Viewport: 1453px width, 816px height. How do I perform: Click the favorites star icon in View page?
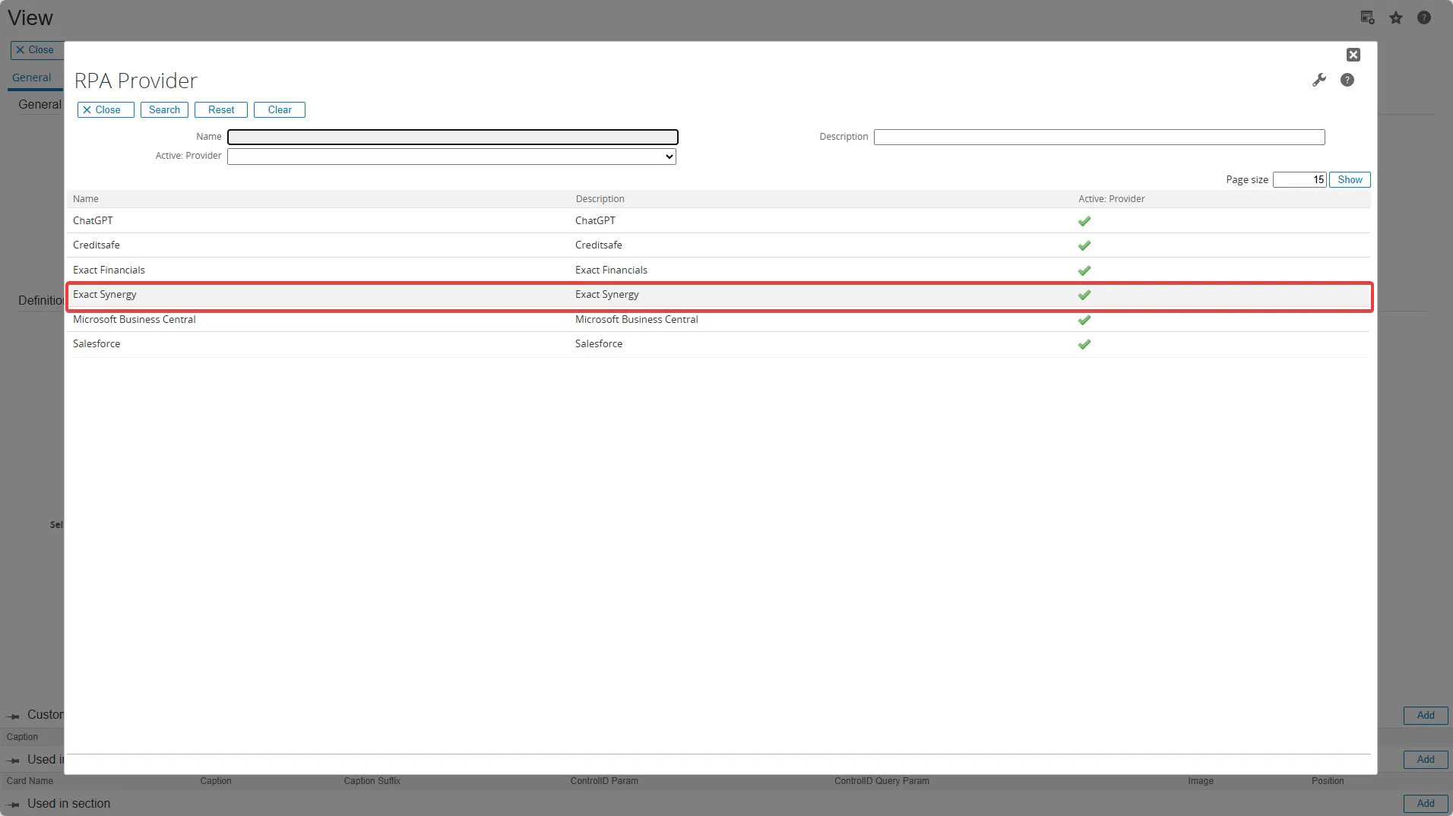click(1396, 17)
